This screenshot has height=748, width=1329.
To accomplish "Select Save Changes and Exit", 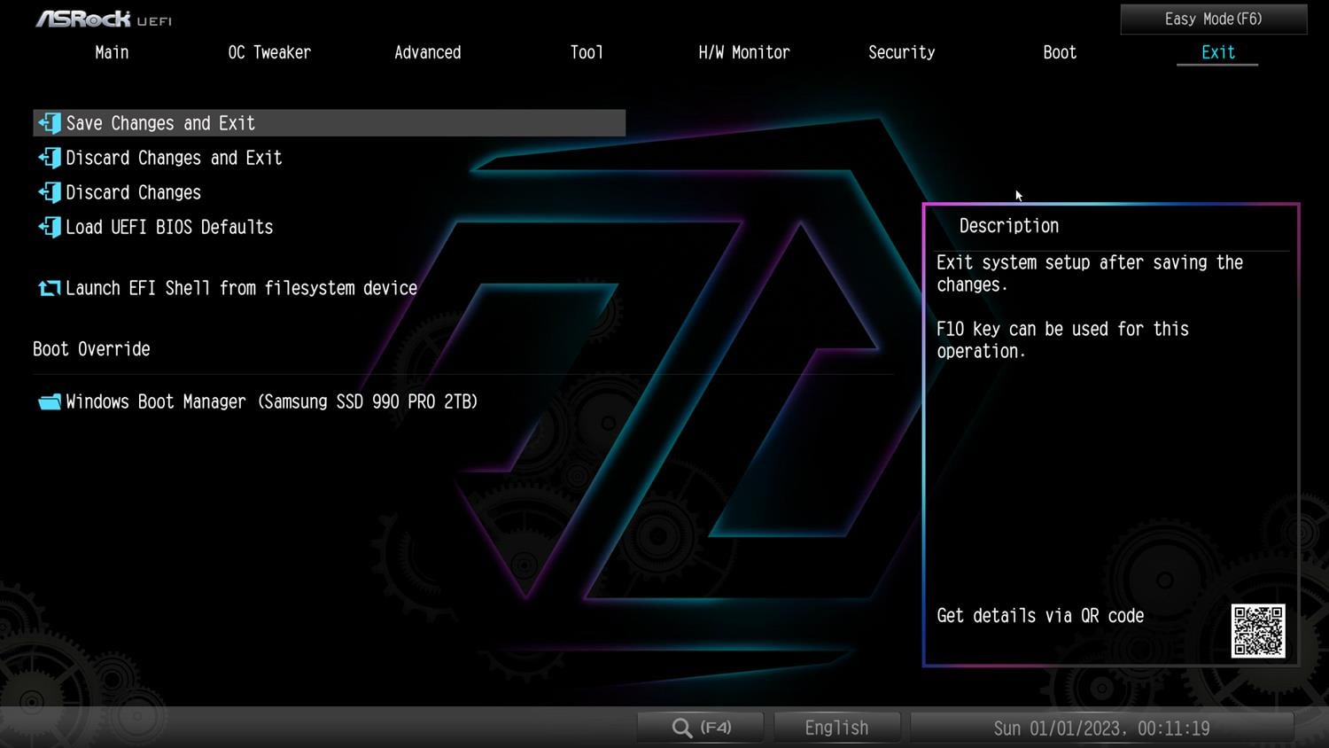I will click(330, 123).
